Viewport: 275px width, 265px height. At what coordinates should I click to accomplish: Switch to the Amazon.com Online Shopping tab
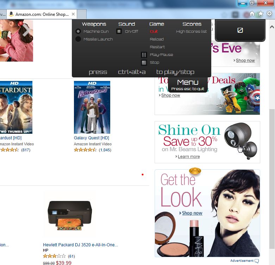point(42,14)
